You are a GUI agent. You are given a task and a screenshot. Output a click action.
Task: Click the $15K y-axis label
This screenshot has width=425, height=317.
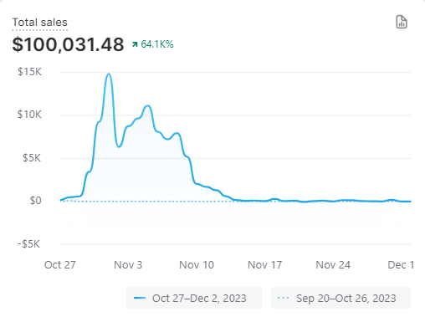29,72
